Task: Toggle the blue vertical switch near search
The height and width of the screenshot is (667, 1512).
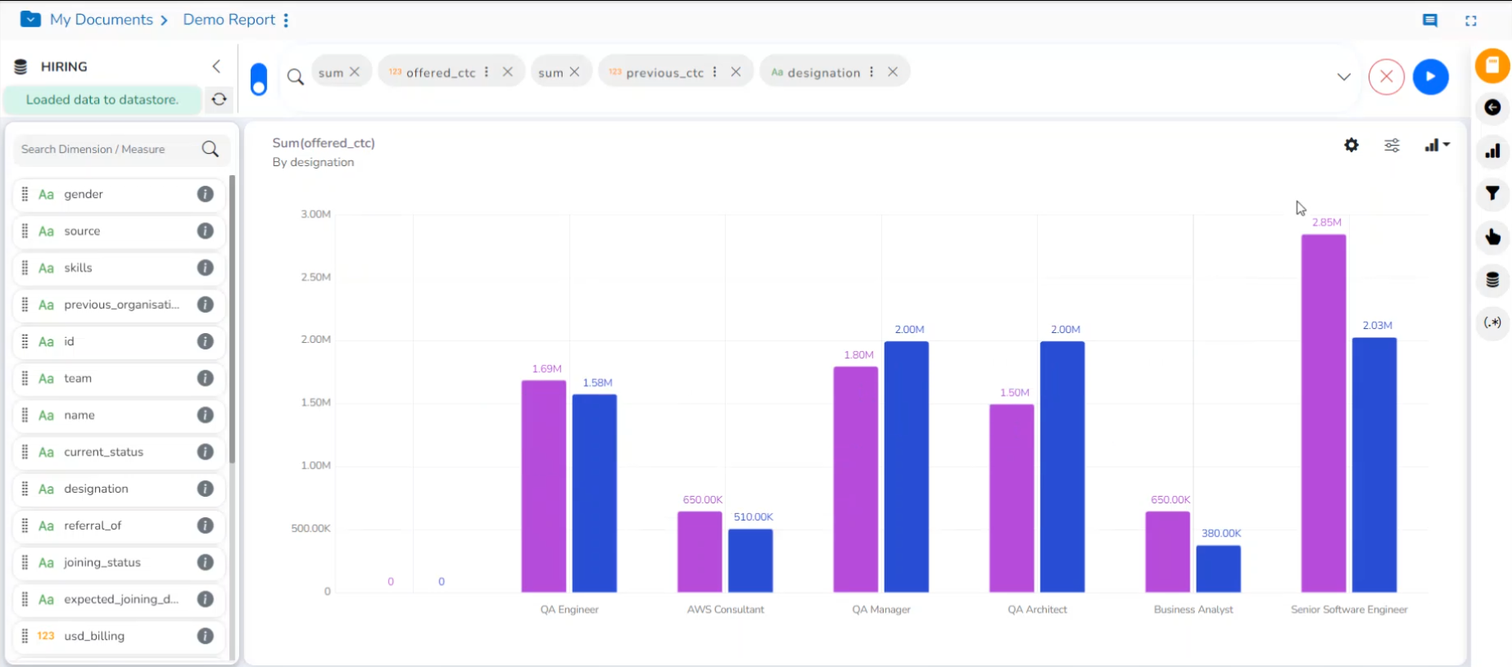Action: coord(259,79)
